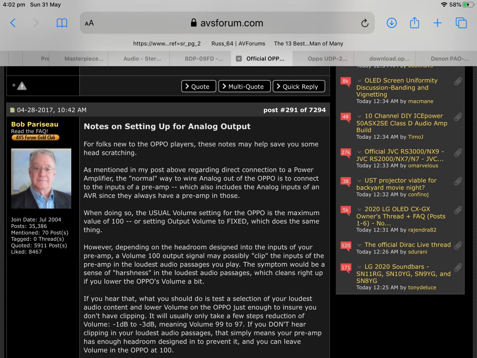The image size is (477, 358).
Task: Open Bob Pariseau's profile link
Action: pyautogui.click(x=35, y=124)
